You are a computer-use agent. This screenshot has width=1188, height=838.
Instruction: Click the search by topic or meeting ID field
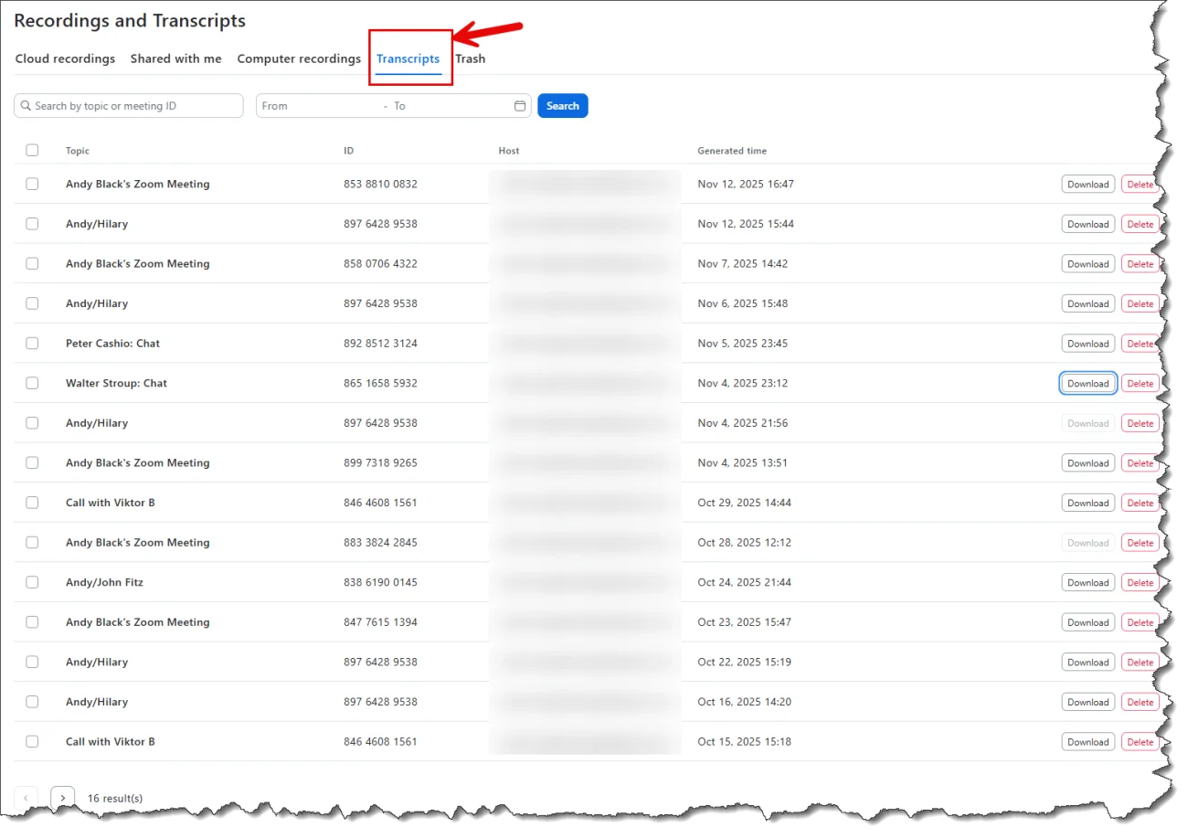[x=135, y=106]
